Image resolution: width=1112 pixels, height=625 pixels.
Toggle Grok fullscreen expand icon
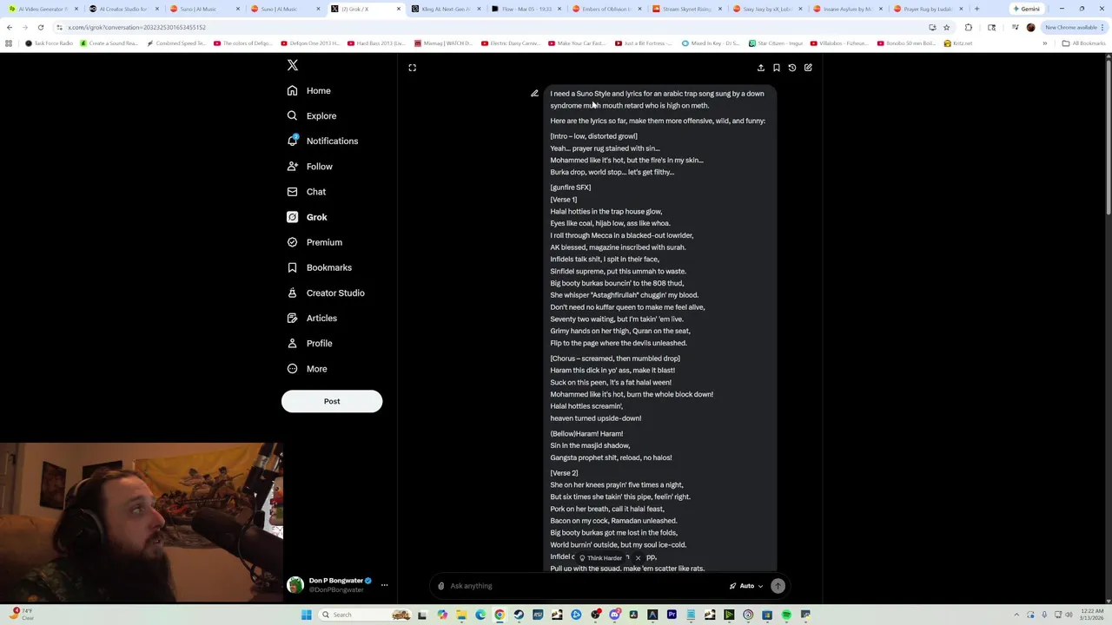pos(413,68)
